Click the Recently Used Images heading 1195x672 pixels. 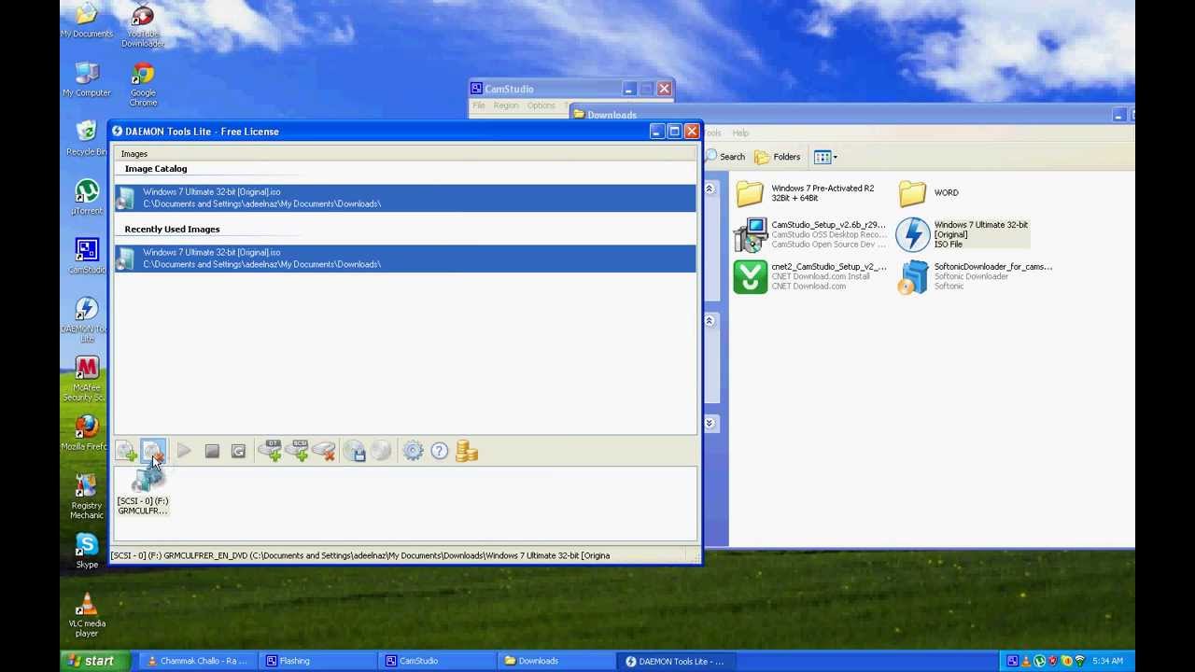tap(172, 230)
